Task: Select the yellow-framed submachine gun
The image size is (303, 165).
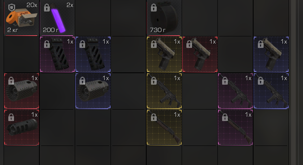Action: pos(164,91)
